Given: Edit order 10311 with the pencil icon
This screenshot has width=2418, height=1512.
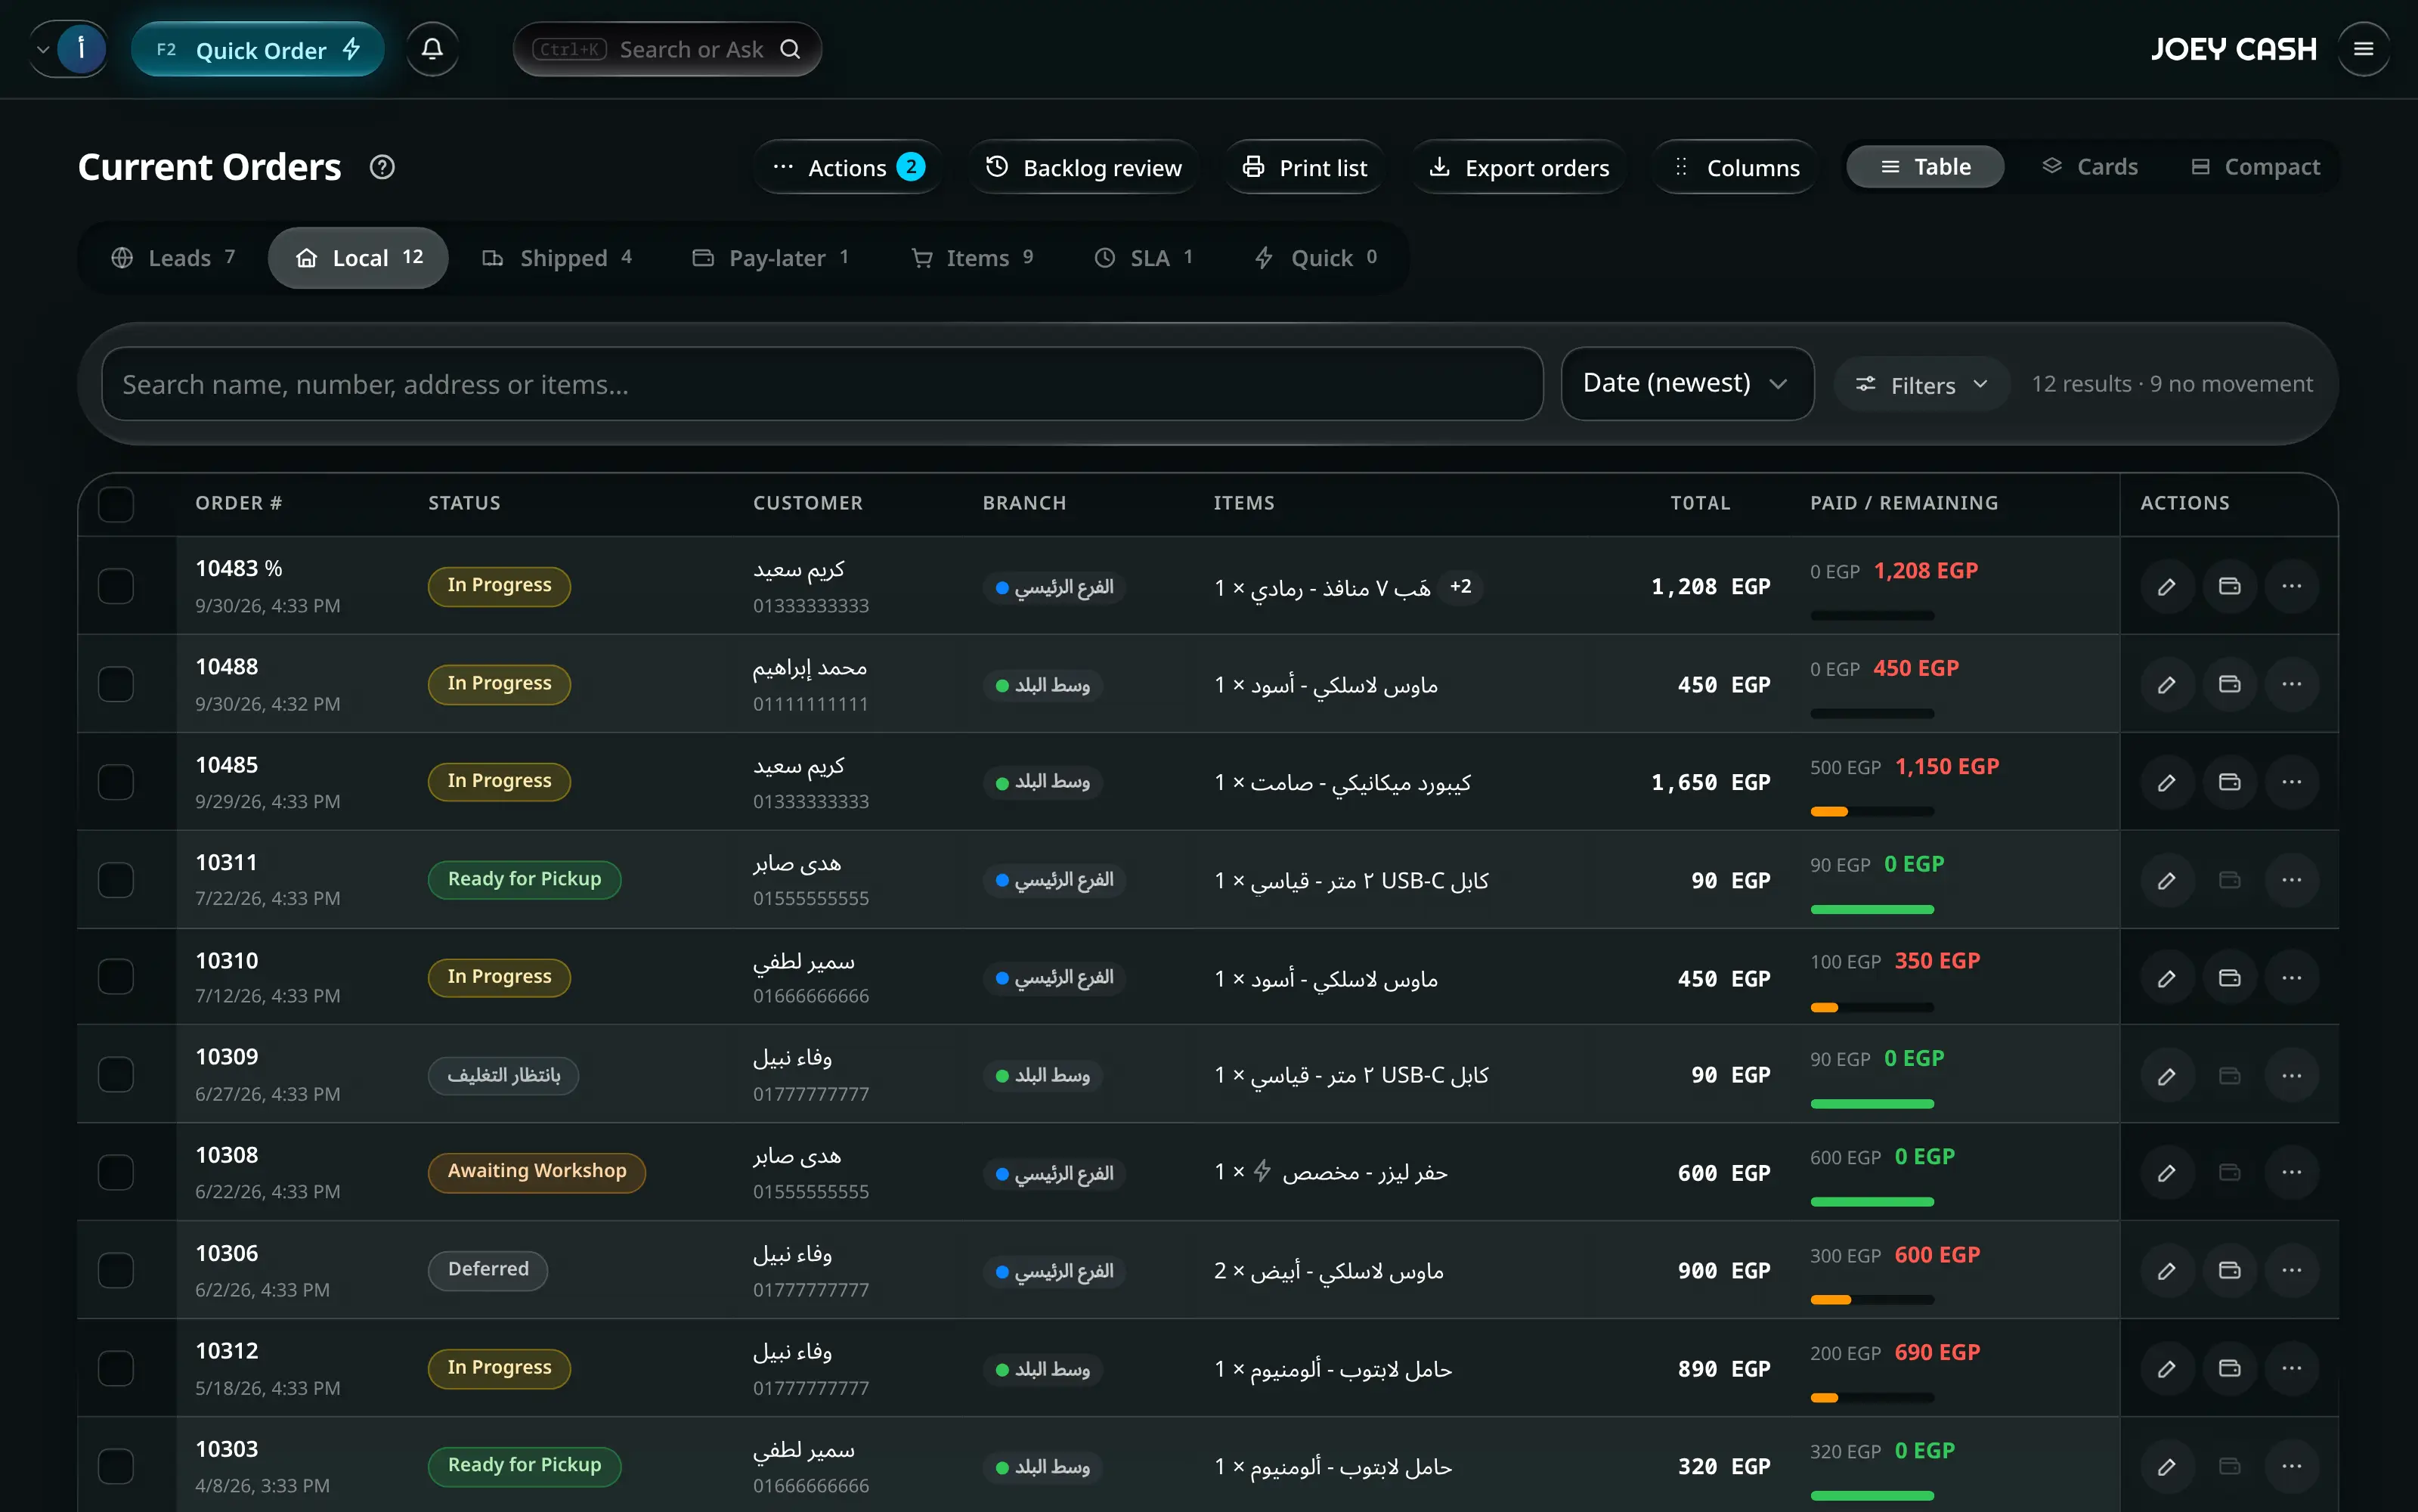Looking at the screenshot, I should [x=2166, y=880].
